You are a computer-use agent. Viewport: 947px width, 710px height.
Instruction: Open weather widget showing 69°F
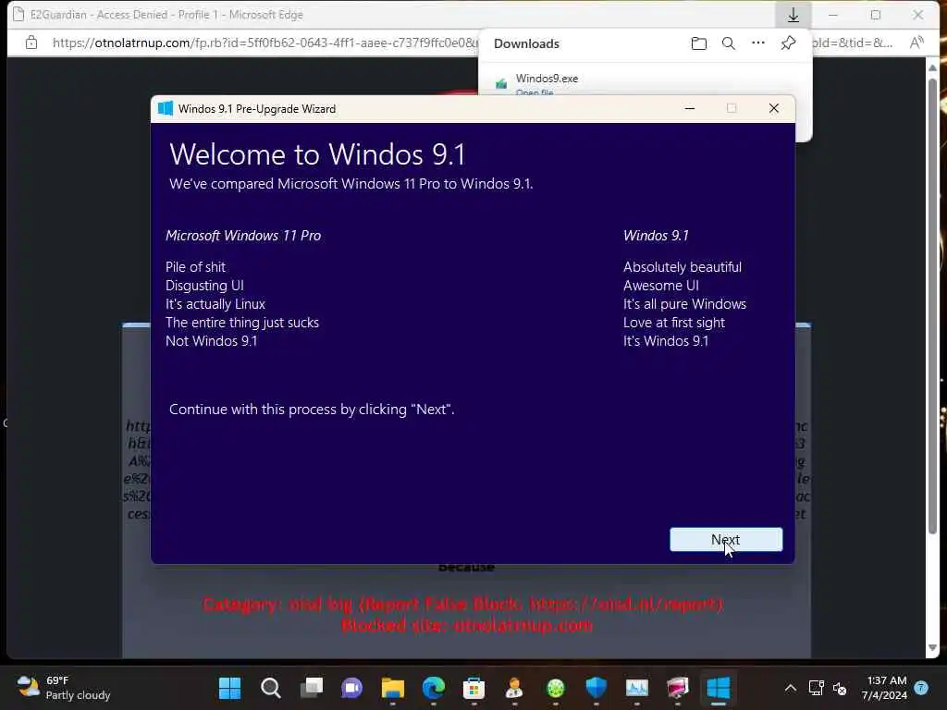pyautogui.click(x=63, y=688)
